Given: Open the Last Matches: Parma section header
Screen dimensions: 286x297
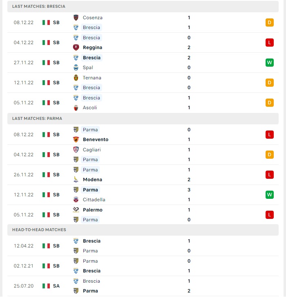Looking at the screenshot, I should click(143, 119).
